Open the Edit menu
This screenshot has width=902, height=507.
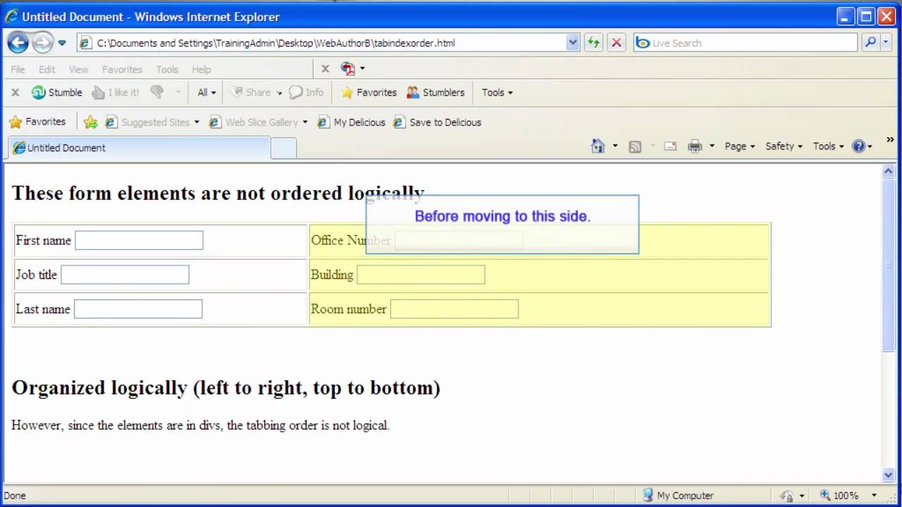click(47, 69)
